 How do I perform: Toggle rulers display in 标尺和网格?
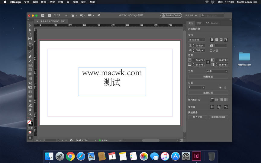[212, 100]
